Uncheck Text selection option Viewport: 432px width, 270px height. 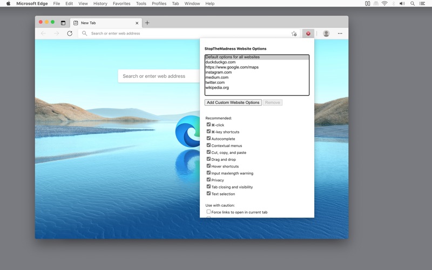coord(208,193)
